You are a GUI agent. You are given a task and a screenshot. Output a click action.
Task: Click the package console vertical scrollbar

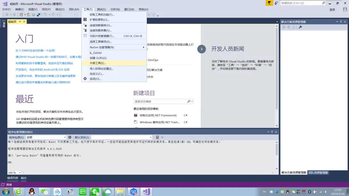(x=277, y=155)
